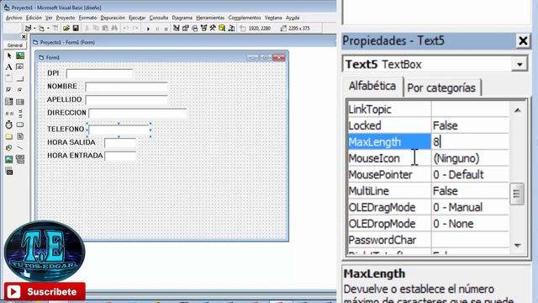Select the Image control tool
Image resolution: width=538 pixels, height=303 pixels.
(x=9, y=159)
